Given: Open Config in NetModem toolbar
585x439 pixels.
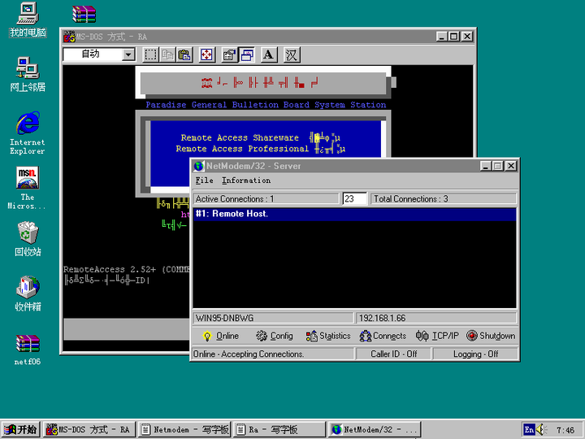Looking at the screenshot, I should 275,336.
